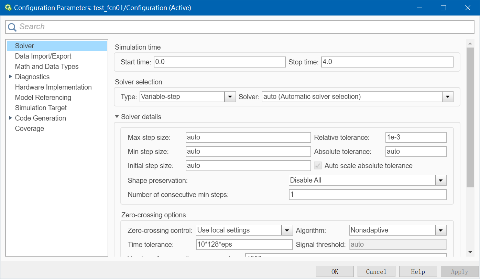The height and width of the screenshot is (279, 480).
Task: Click the OK button
Action: pyautogui.click(x=335, y=272)
